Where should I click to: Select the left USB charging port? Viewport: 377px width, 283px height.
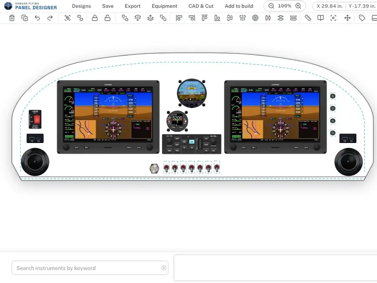pyautogui.click(x=35, y=138)
